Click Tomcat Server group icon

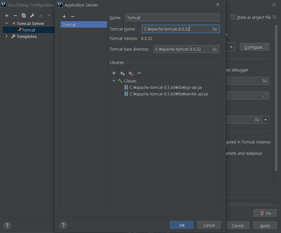pyautogui.click(x=13, y=23)
